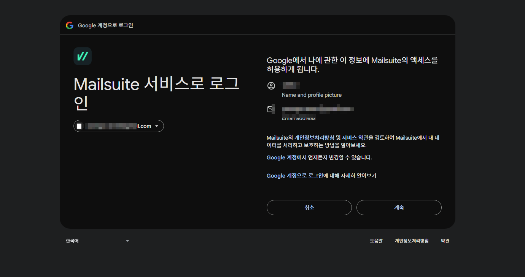Click the 약관 footer link

pyautogui.click(x=445, y=241)
